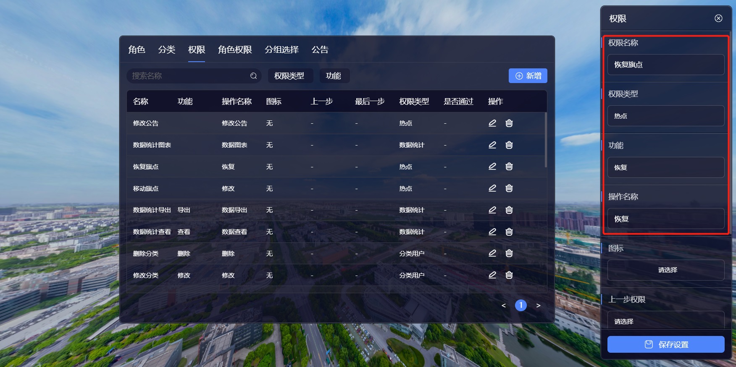Open the 权限类型 filter dropdown
Screen dimensions: 736x367
click(x=290, y=76)
